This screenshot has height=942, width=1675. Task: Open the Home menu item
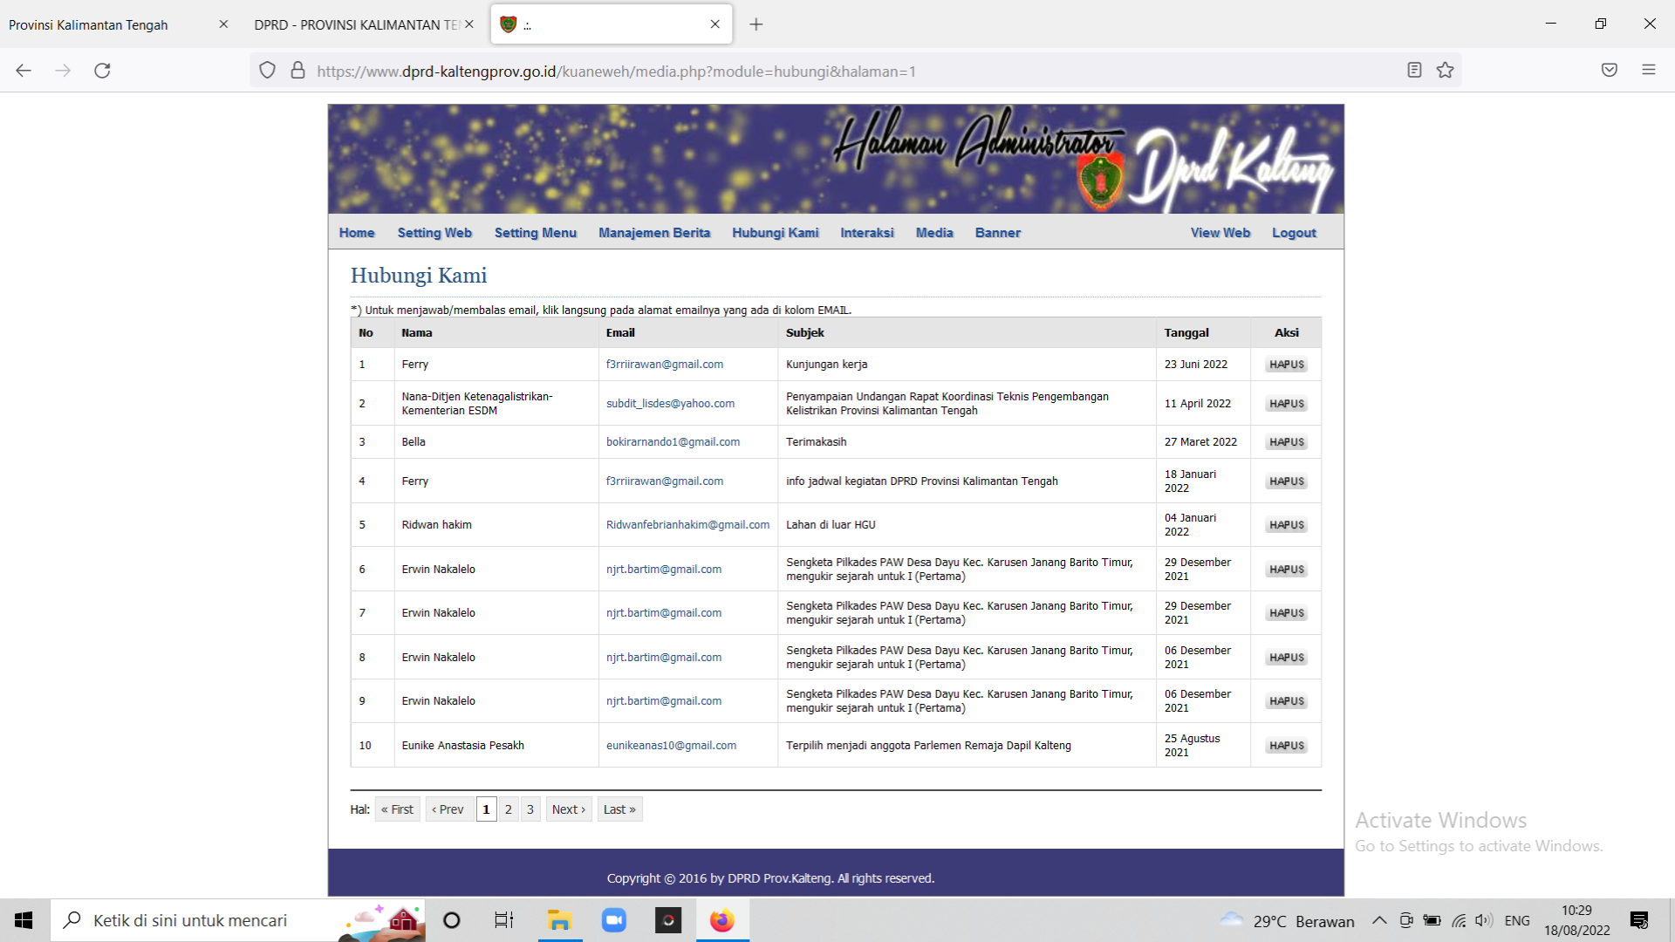(x=357, y=233)
